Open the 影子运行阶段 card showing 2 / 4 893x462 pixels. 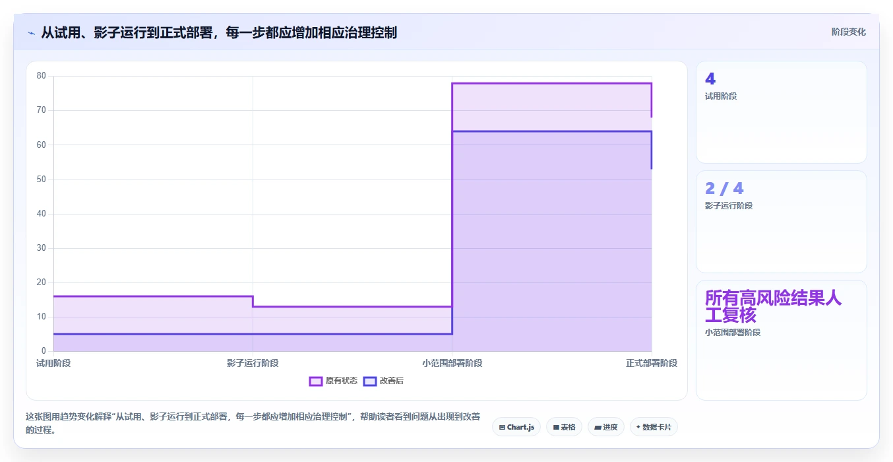782,222
